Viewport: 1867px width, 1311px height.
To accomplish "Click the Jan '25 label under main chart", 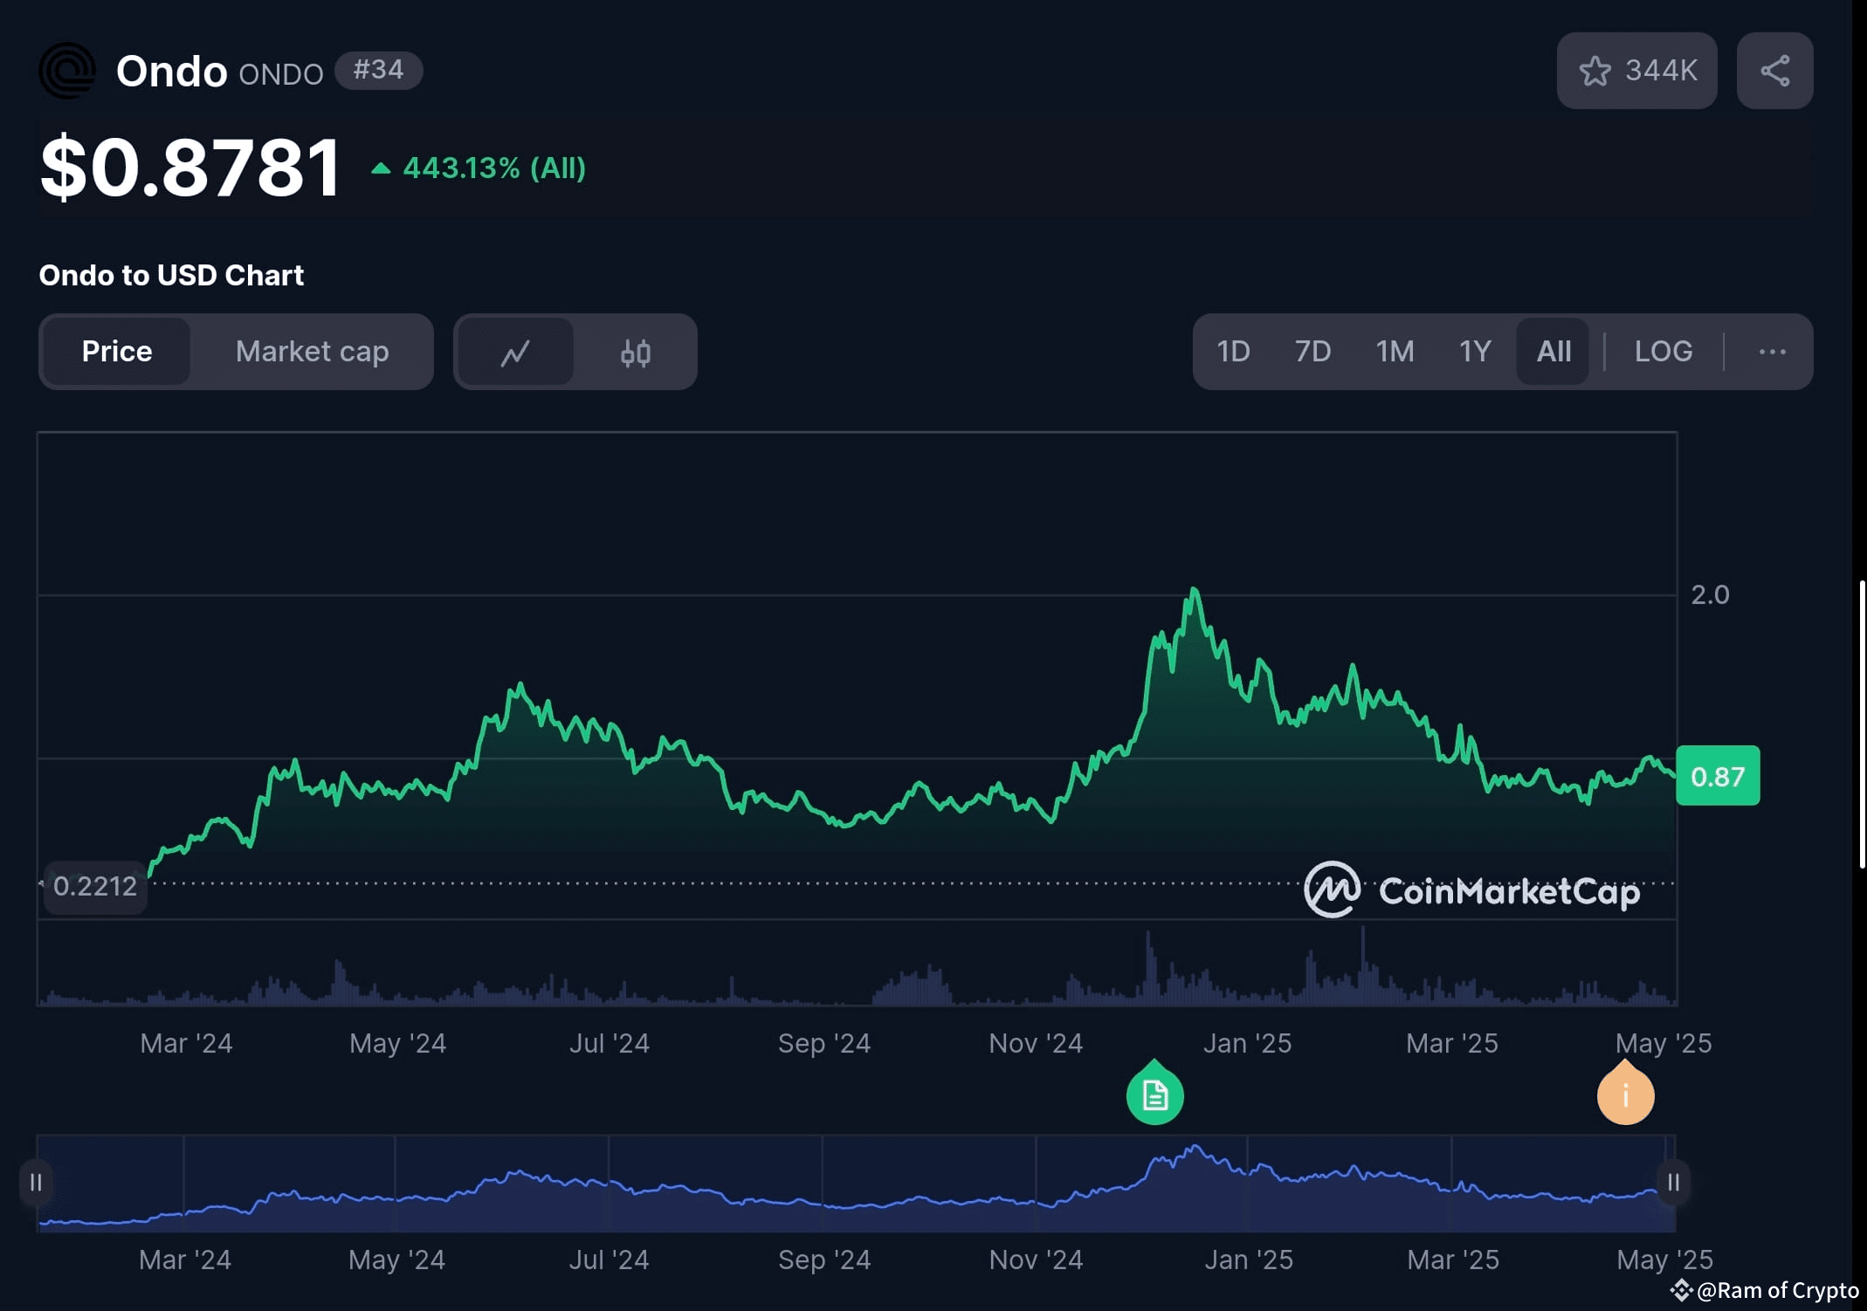I will tap(1247, 1044).
